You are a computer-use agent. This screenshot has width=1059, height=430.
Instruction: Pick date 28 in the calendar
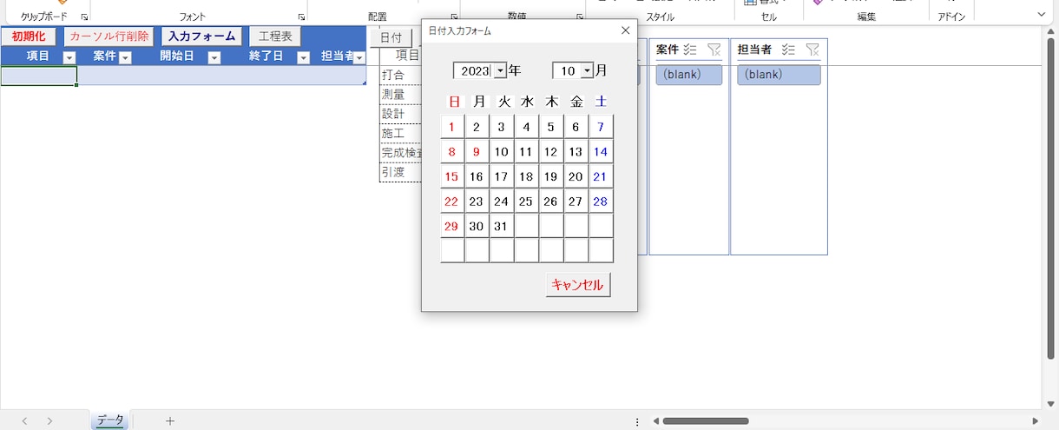(601, 202)
